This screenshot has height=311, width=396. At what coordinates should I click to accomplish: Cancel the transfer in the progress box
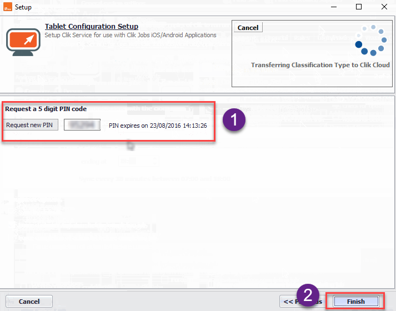click(248, 28)
